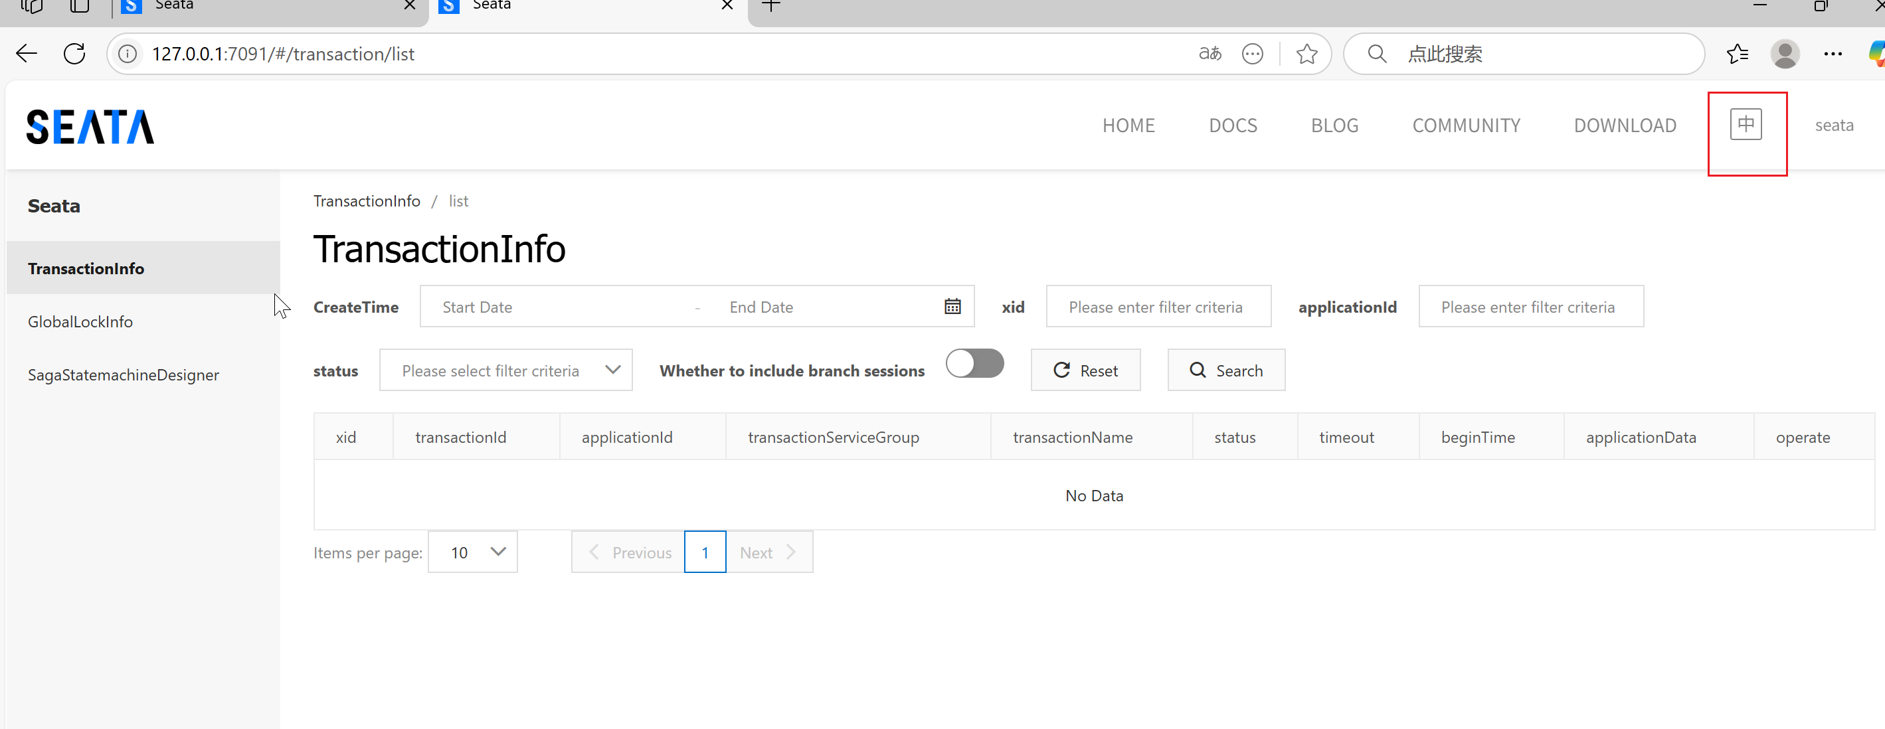1885x729 pixels.
Task: Click the seata user name
Action: [1834, 125]
